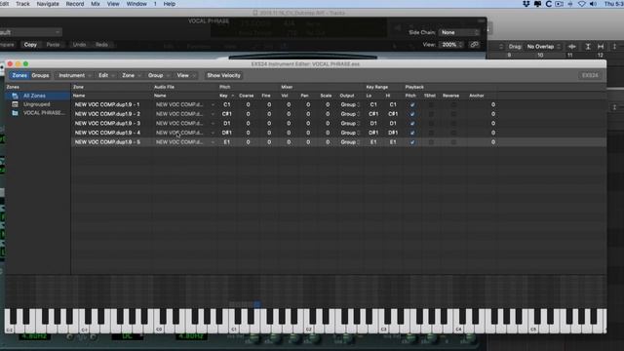This screenshot has height=351, width=624.
Task: Enable 1Shot for zone dup1.9 - 1
Action: tap(431, 104)
